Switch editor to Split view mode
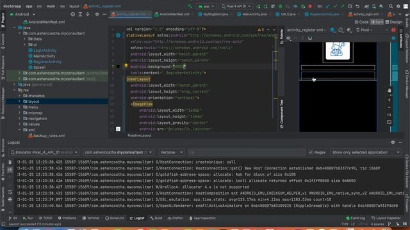The image size is (410, 230). point(377,22)
